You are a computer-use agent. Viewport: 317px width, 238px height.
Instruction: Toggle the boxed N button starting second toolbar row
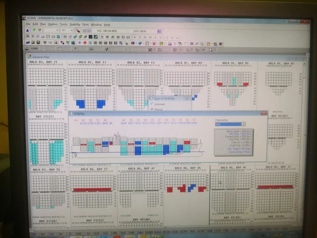28,36
